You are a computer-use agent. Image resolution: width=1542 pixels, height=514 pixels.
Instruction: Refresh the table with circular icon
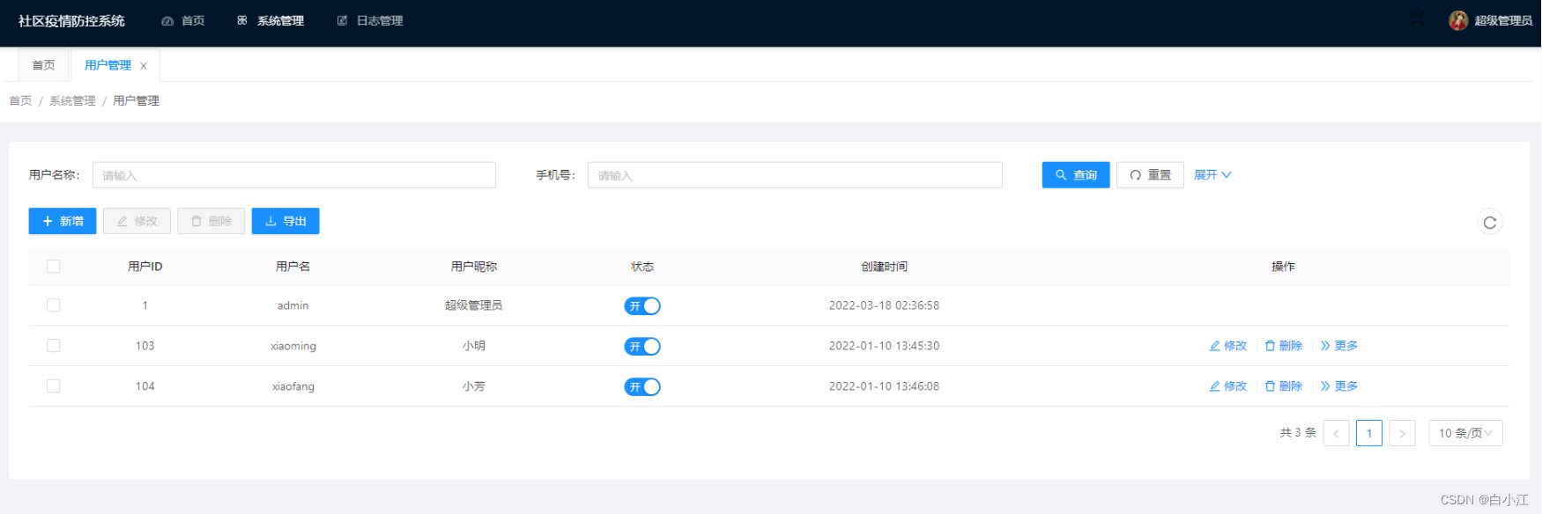tap(1490, 223)
